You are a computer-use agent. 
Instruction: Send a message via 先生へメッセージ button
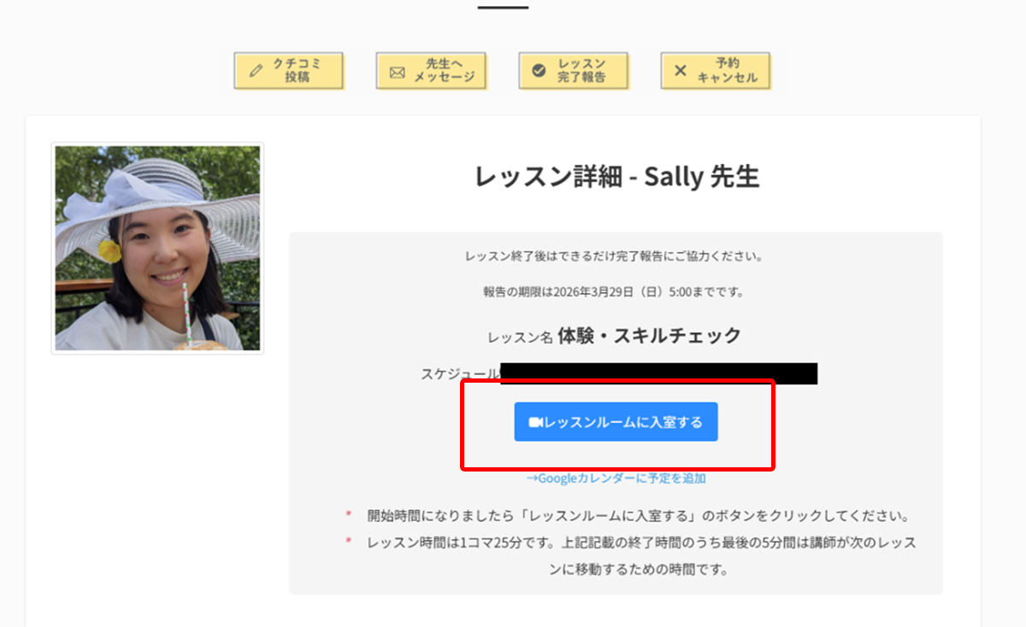click(x=431, y=71)
